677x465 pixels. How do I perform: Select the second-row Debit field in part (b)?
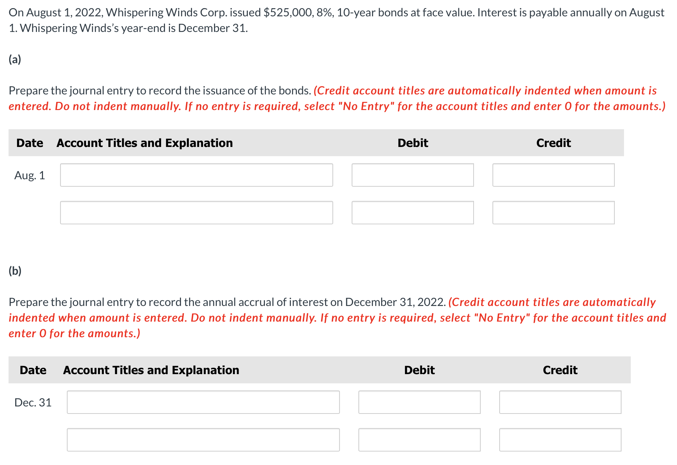point(419,440)
